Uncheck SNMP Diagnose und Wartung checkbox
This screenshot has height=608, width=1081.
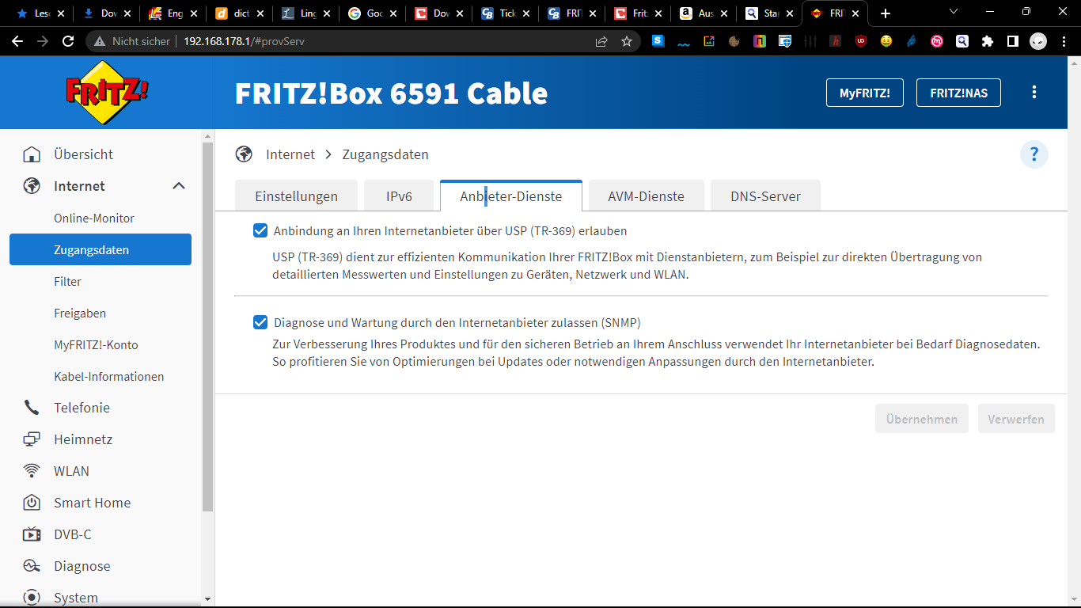[260, 322]
